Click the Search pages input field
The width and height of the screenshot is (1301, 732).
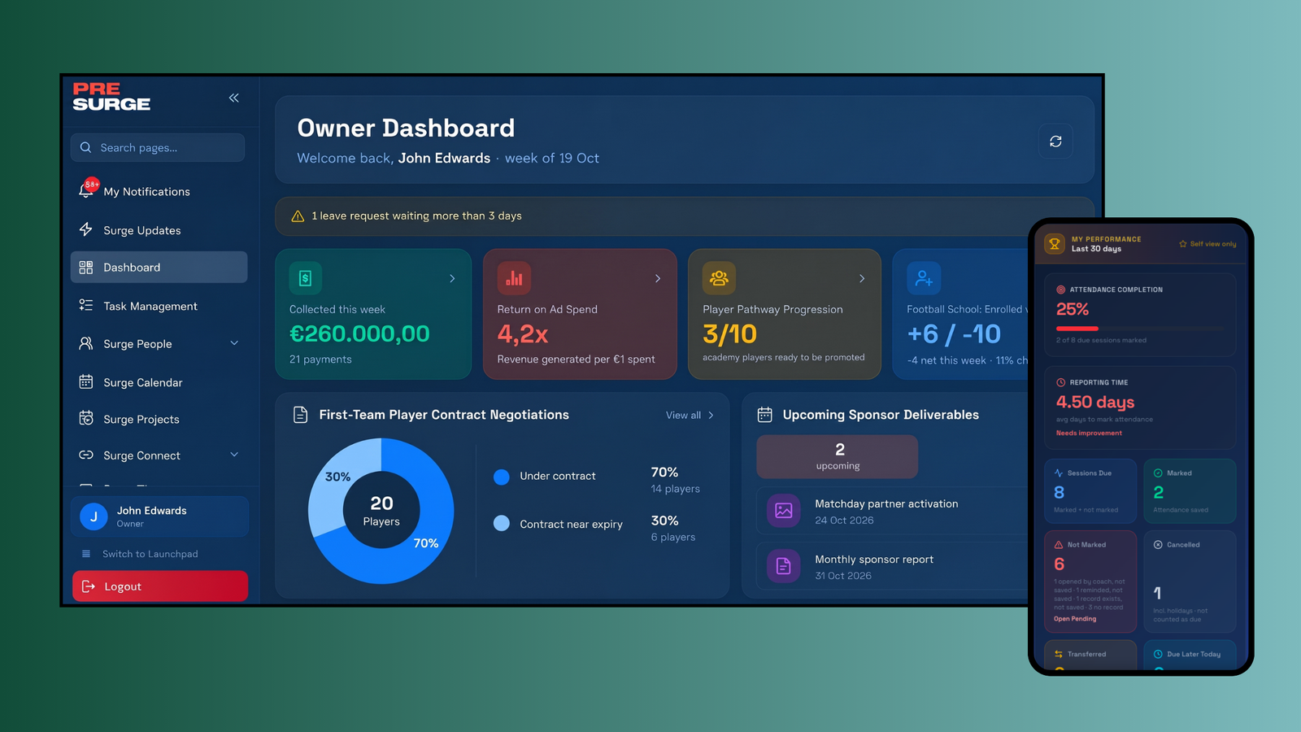click(x=158, y=147)
